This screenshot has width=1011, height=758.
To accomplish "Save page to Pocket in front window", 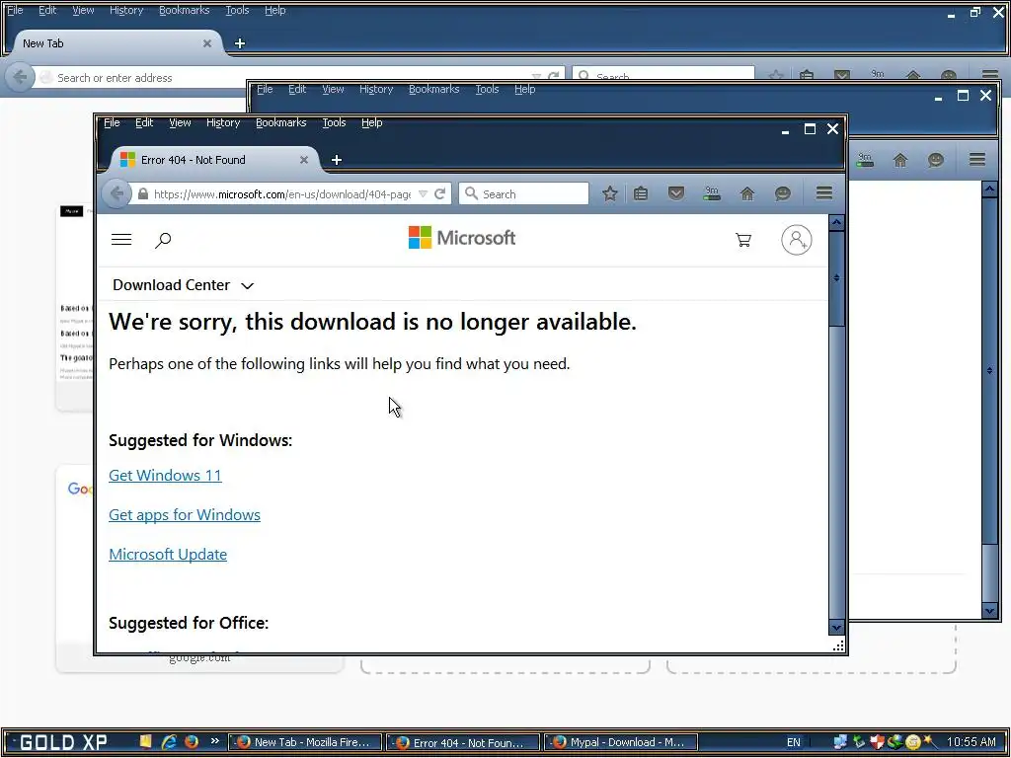I will [x=675, y=193].
